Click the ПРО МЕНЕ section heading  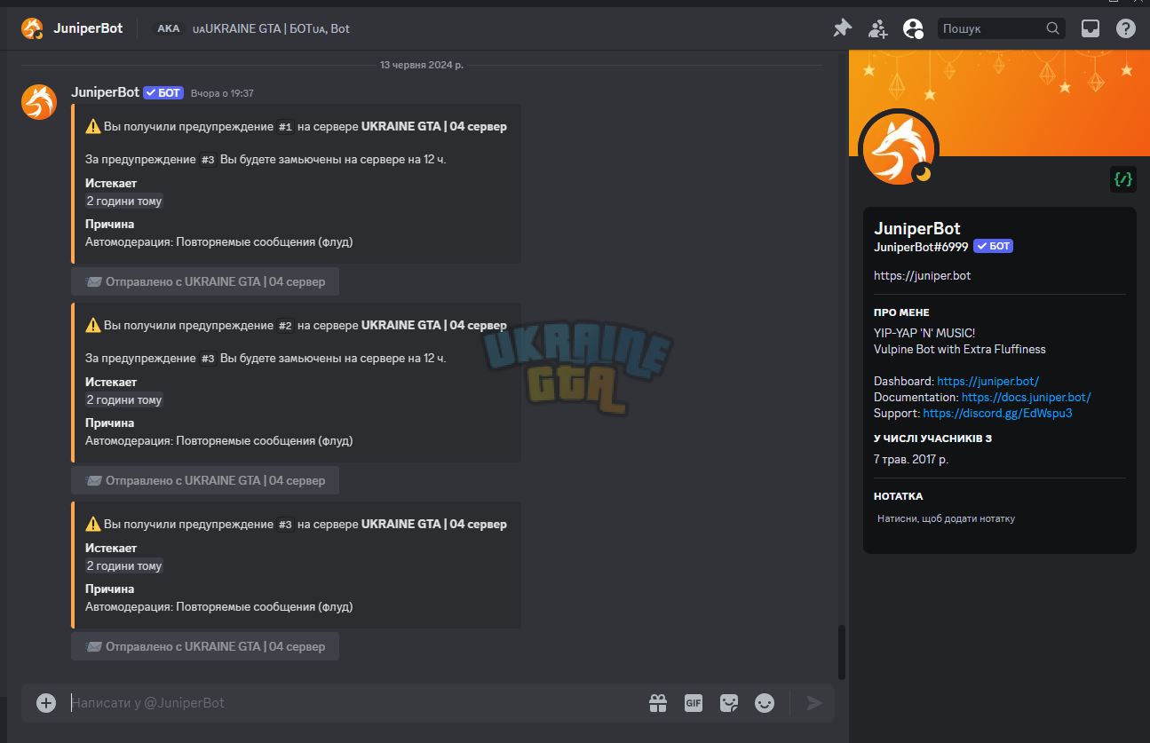(x=901, y=312)
